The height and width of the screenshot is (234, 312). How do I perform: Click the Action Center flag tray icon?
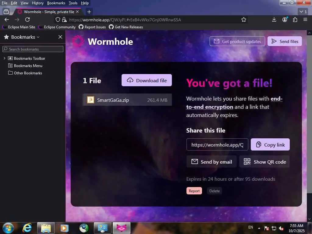coord(267,228)
